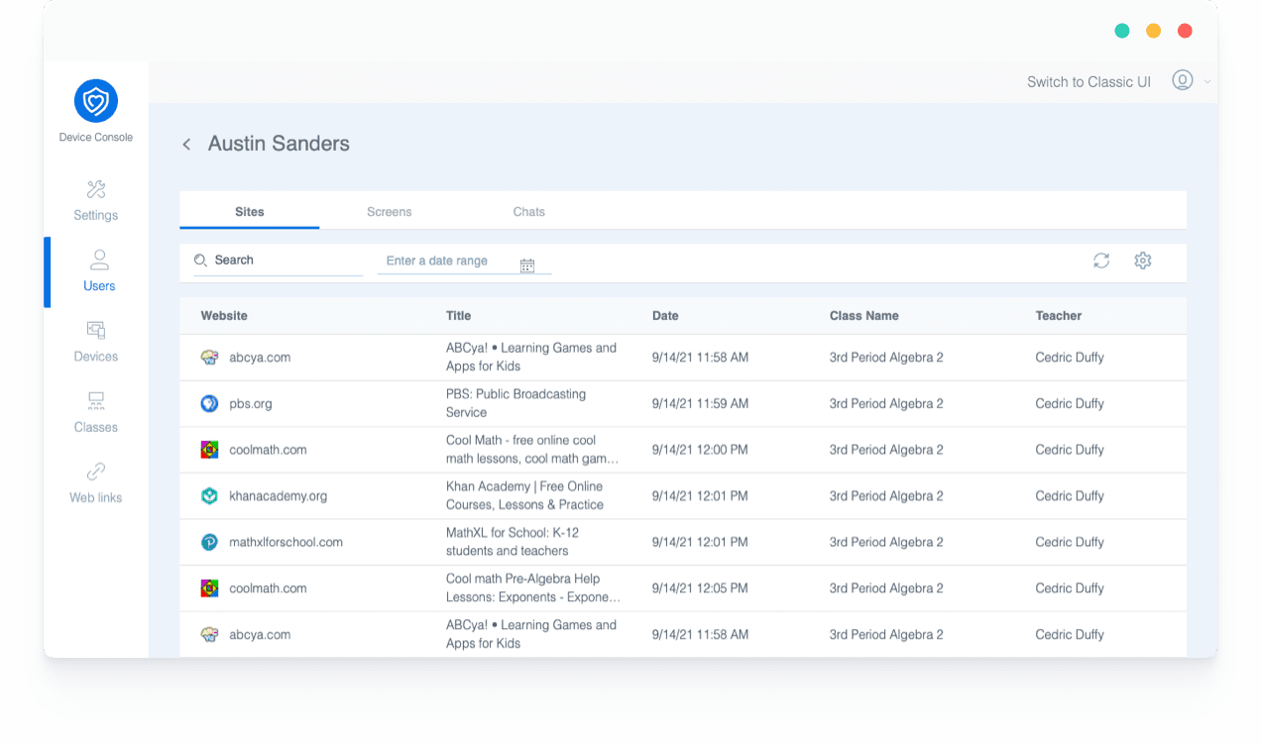Click the yellow window control dot
This screenshot has width=1261, height=745.
point(1153,31)
